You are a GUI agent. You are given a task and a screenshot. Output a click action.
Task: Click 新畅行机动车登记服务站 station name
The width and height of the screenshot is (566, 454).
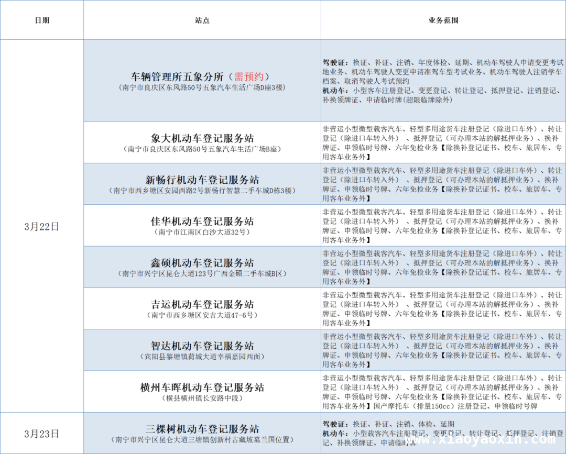tap(202, 180)
